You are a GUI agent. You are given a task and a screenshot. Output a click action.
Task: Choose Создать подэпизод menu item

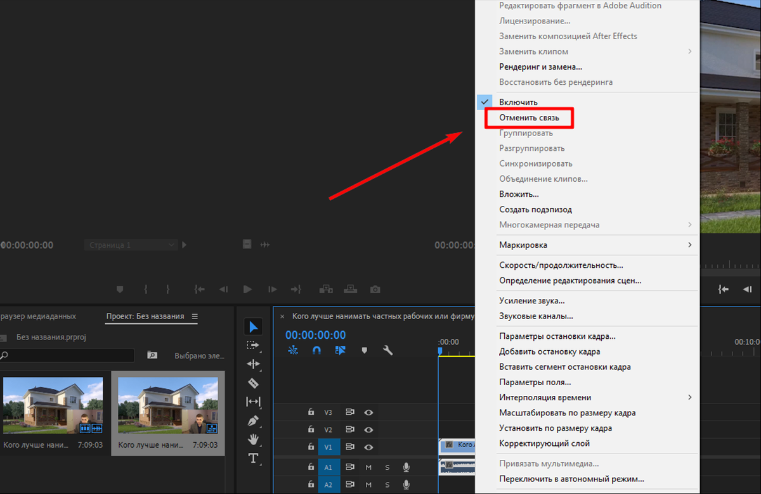click(x=535, y=210)
